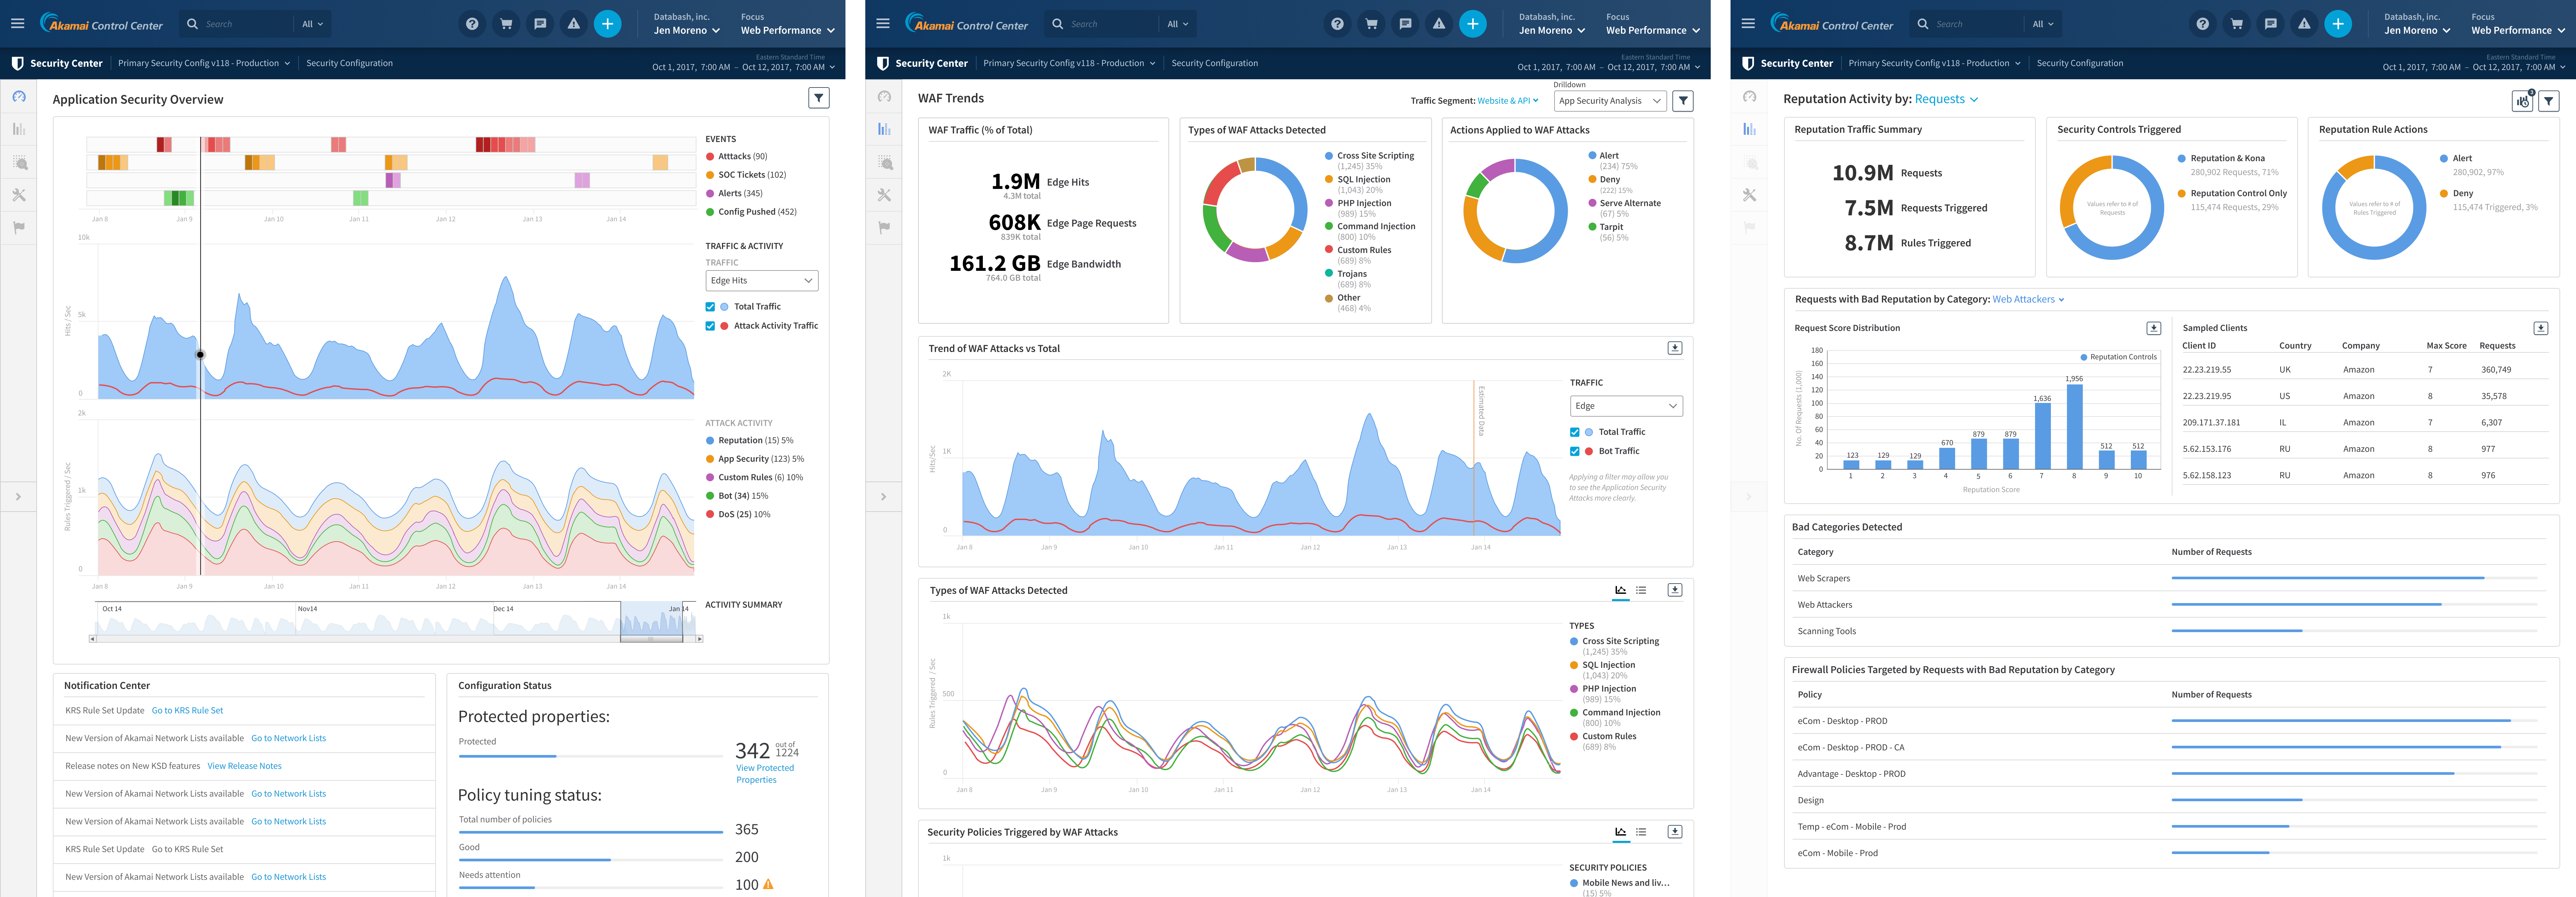Click score 8 bar labeled 1,956
Image resolution: width=2576 pixels, height=897 pixels.
click(2075, 427)
